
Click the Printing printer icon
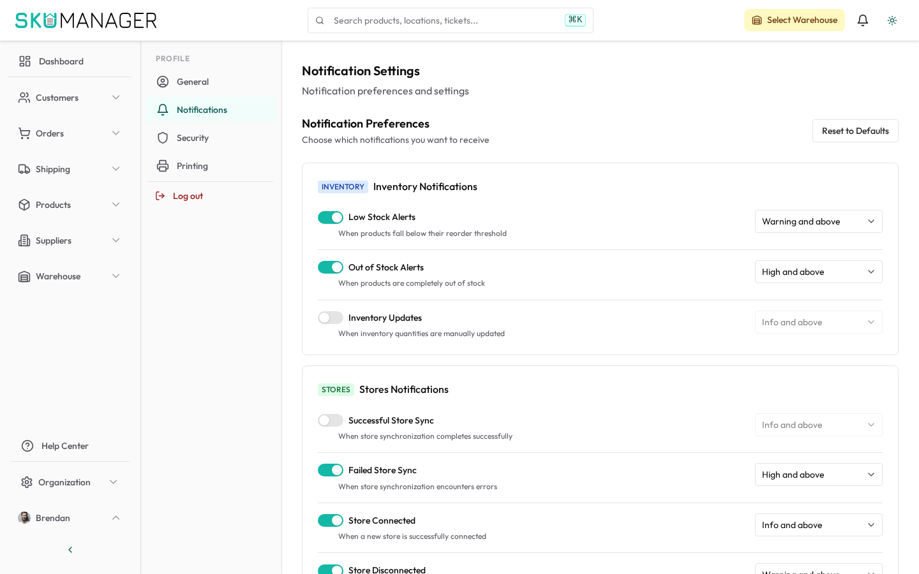click(x=163, y=166)
